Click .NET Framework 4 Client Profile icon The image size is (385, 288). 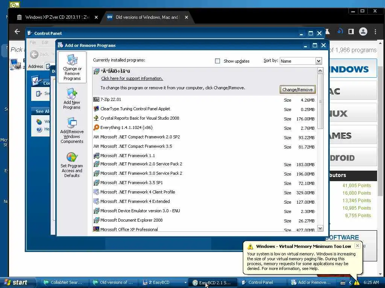96,192
